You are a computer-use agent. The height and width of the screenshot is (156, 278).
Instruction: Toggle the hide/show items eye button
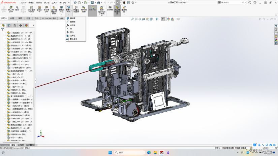click(x=163, y=19)
